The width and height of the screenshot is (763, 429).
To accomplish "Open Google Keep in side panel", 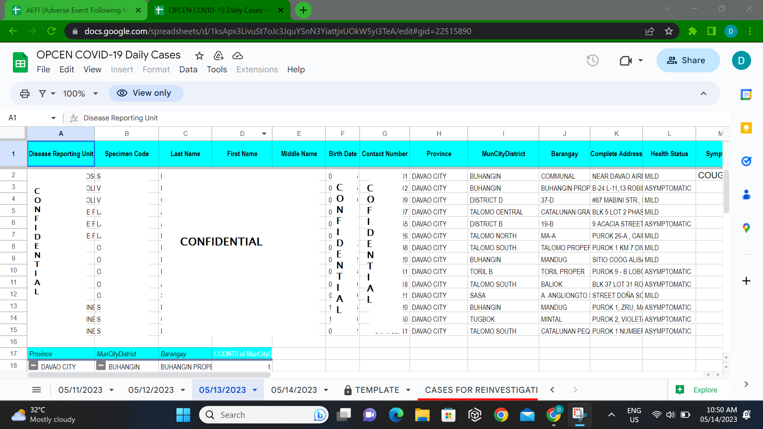I will 746,128.
